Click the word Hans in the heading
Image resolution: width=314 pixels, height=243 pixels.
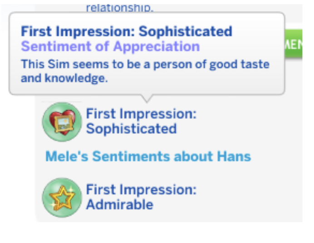(x=234, y=156)
